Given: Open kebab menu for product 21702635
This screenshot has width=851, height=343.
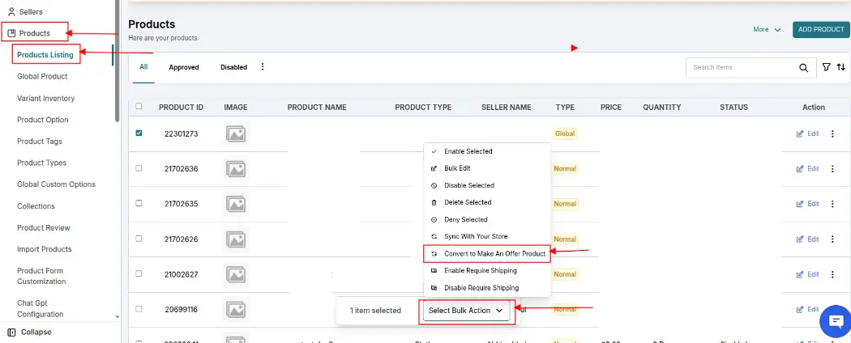Looking at the screenshot, I should coord(832,204).
